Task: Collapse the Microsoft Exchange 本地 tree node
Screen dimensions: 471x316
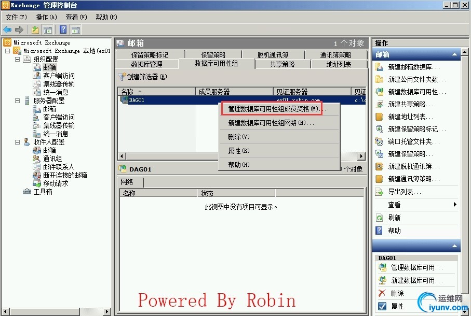Action: coord(8,51)
